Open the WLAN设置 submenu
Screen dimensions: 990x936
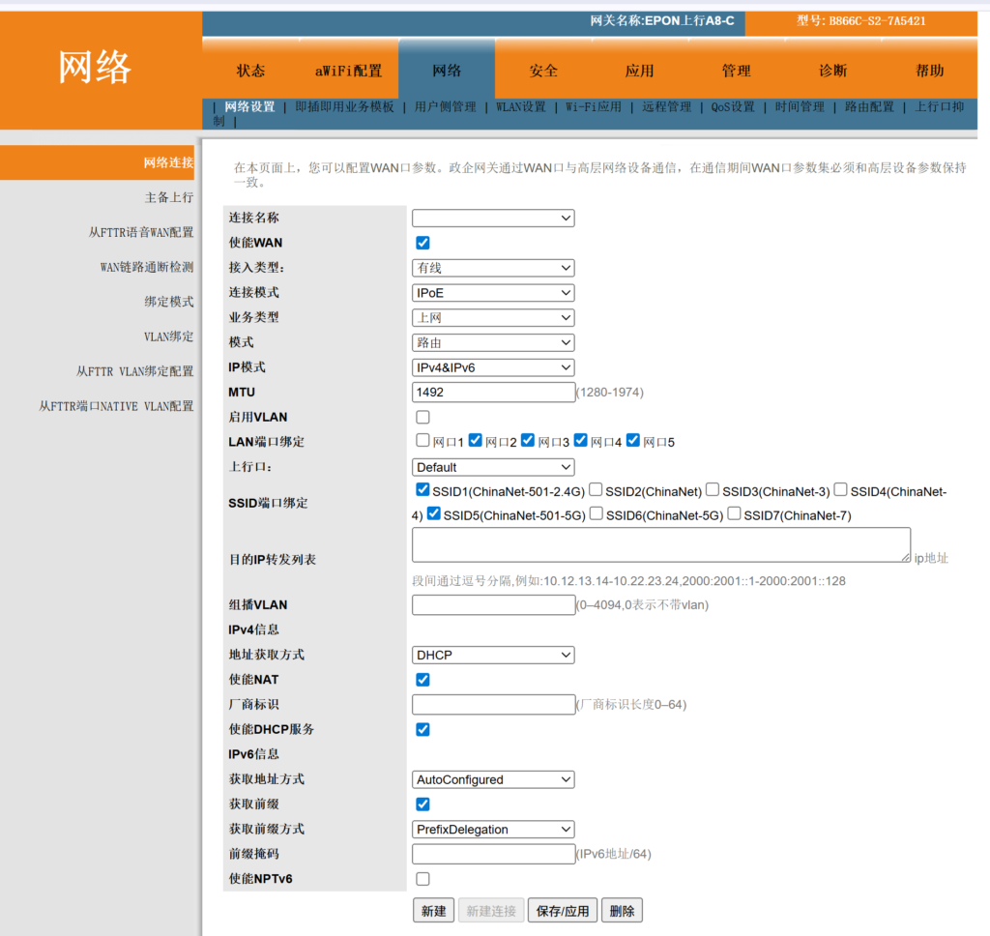click(x=521, y=107)
